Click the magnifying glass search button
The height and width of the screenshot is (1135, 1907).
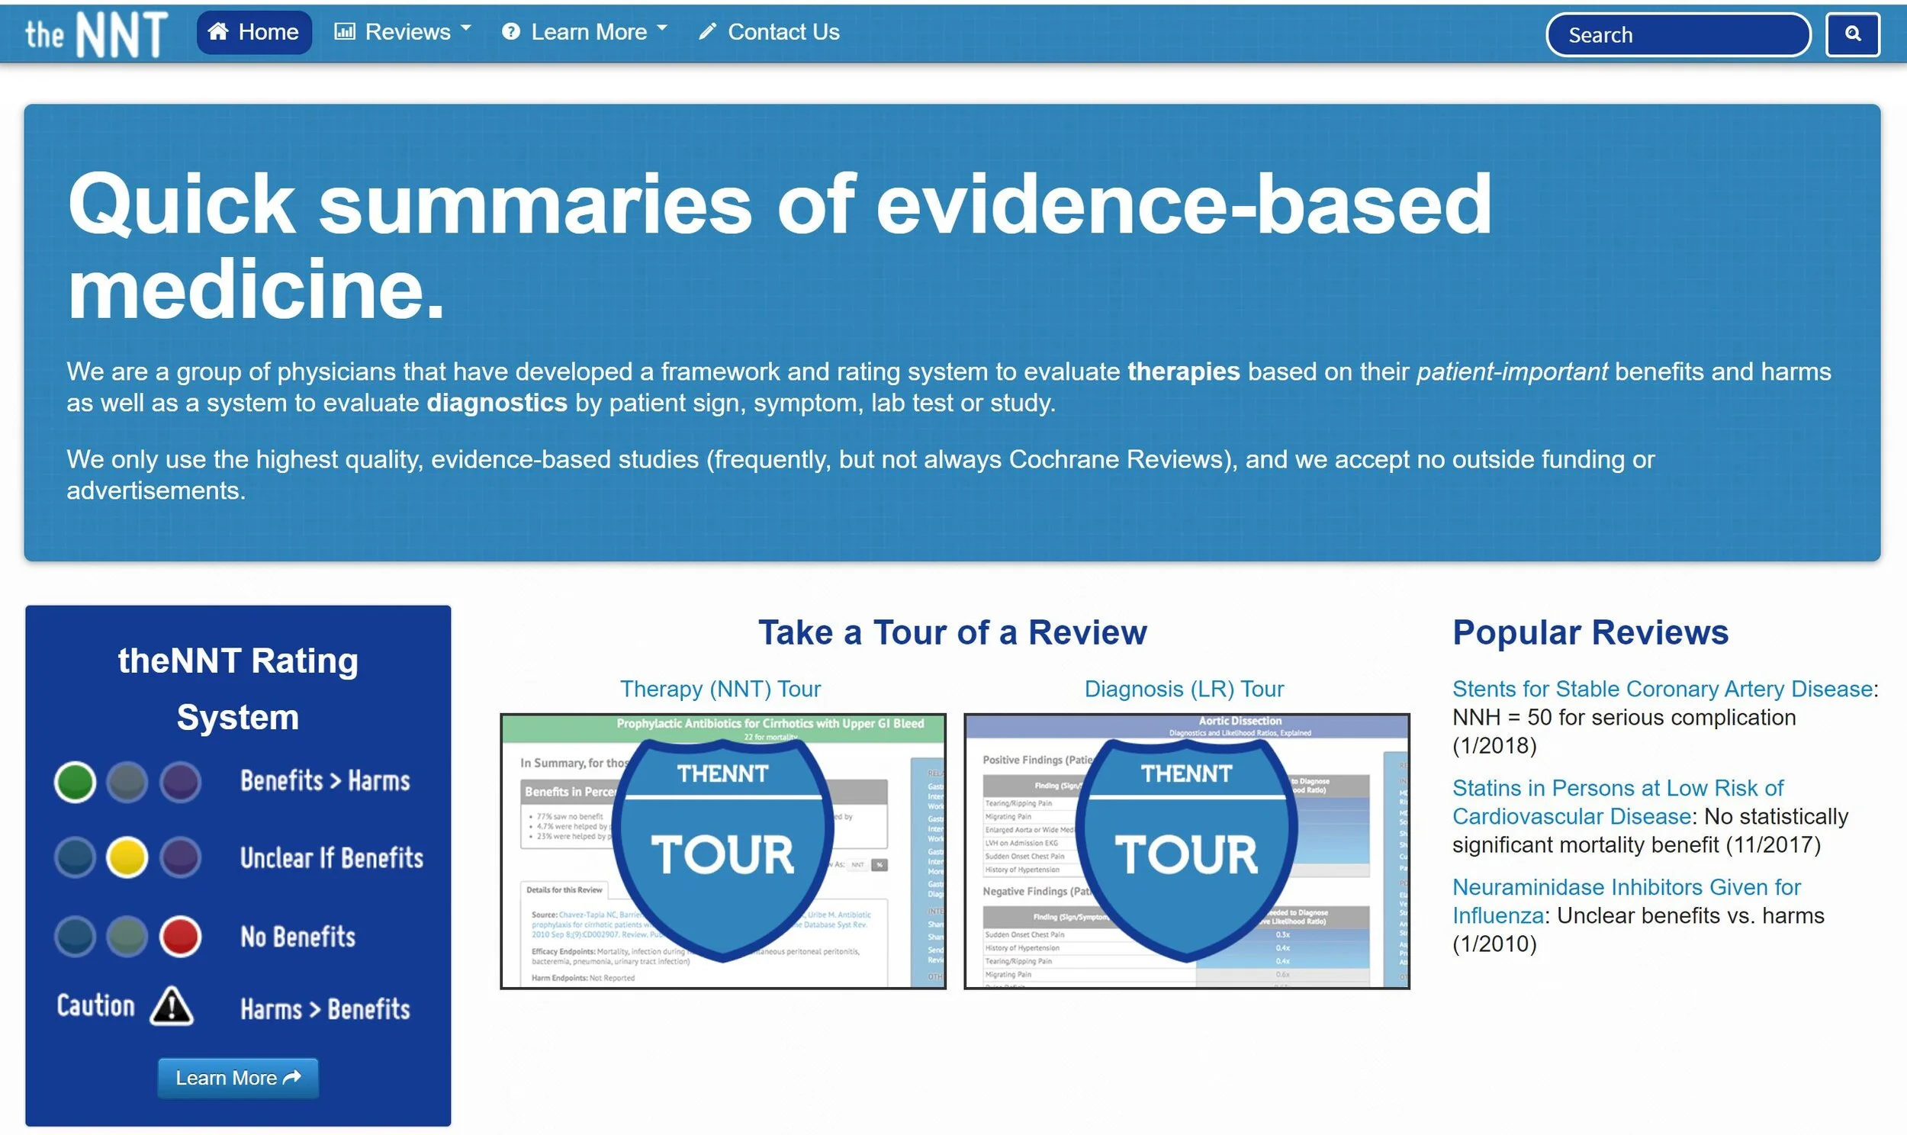[x=1852, y=34]
